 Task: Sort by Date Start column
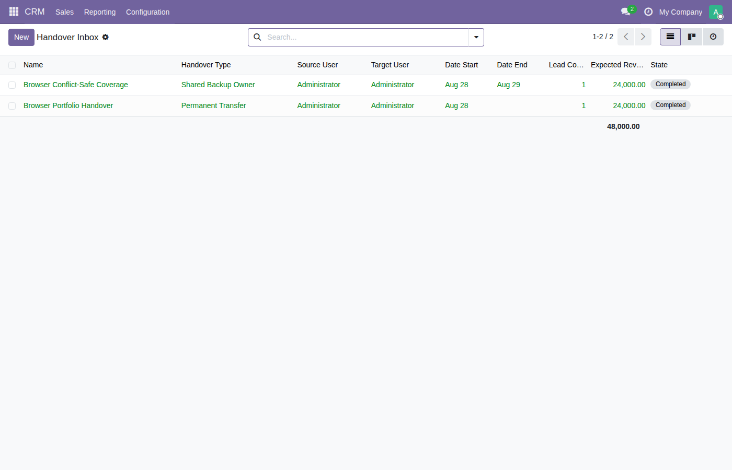462,65
